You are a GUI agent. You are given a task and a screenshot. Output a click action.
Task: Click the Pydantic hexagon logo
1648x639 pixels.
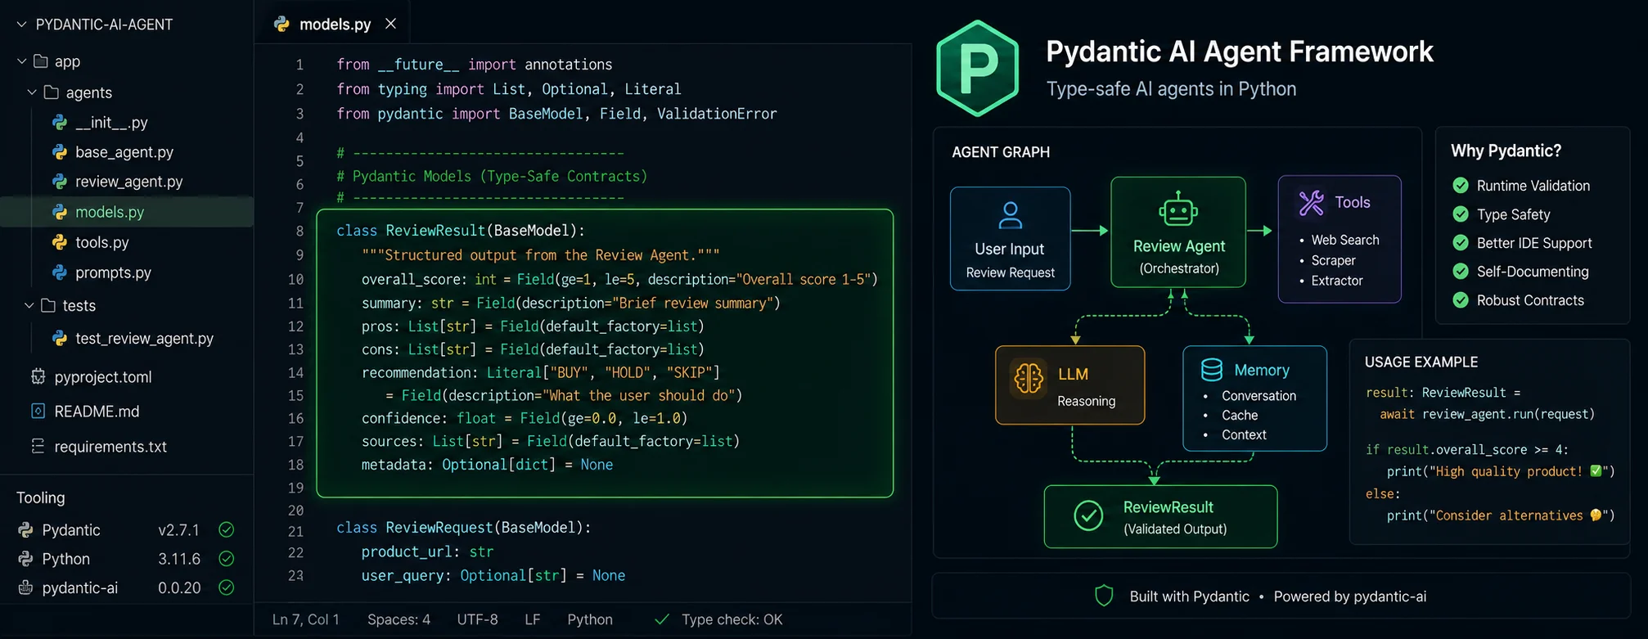pyautogui.click(x=978, y=70)
